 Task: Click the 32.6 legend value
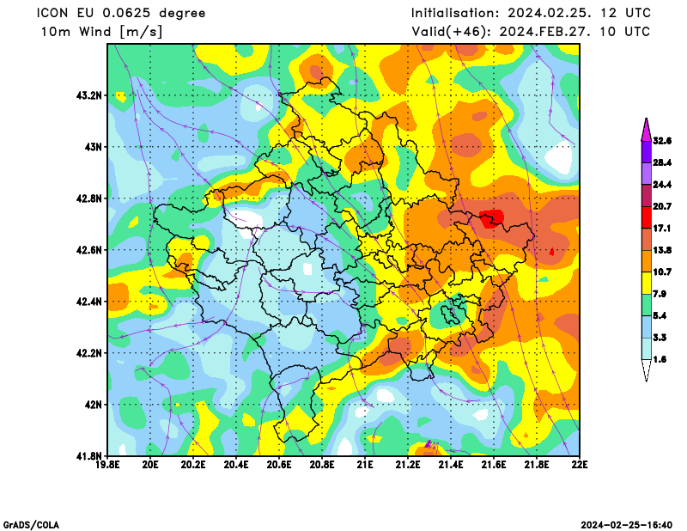[x=662, y=141]
